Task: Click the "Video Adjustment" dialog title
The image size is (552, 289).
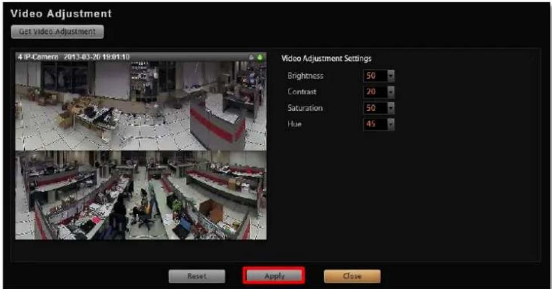Action: (61, 14)
